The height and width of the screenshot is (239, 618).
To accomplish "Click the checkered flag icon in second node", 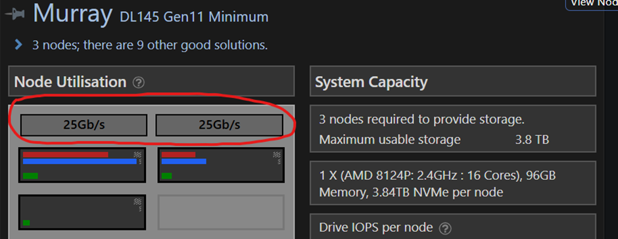I will [x=277, y=155].
